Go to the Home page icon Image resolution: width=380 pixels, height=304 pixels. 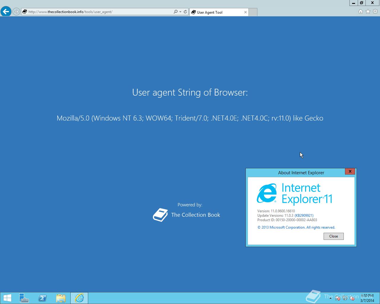pyautogui.click(x=360, y=12)
